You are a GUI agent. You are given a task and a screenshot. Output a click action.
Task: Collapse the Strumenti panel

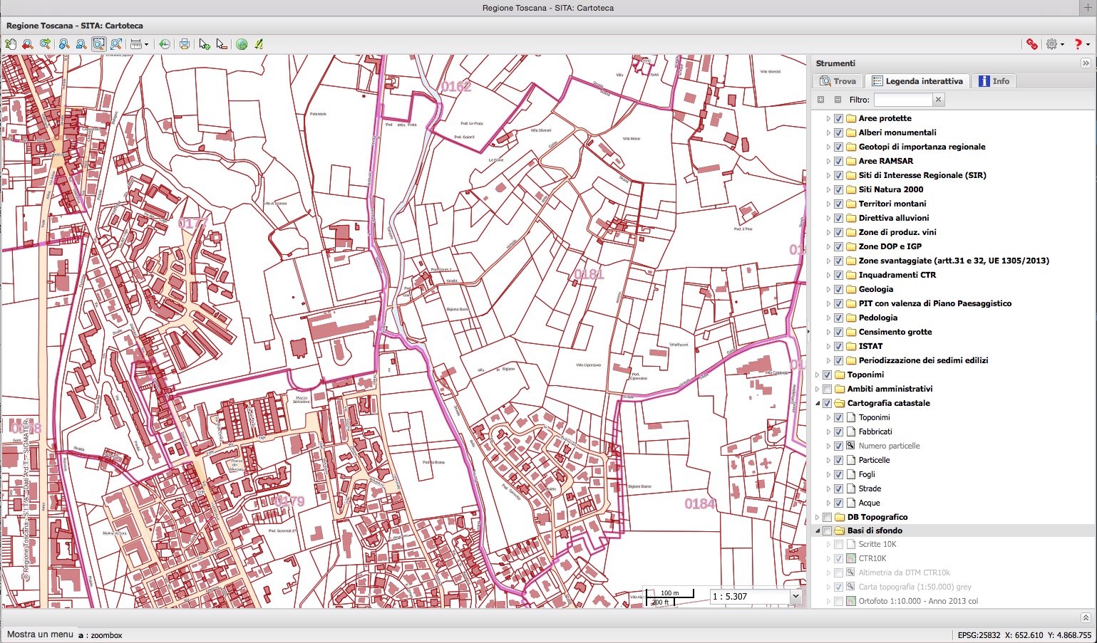click(x=1086, y=63)
